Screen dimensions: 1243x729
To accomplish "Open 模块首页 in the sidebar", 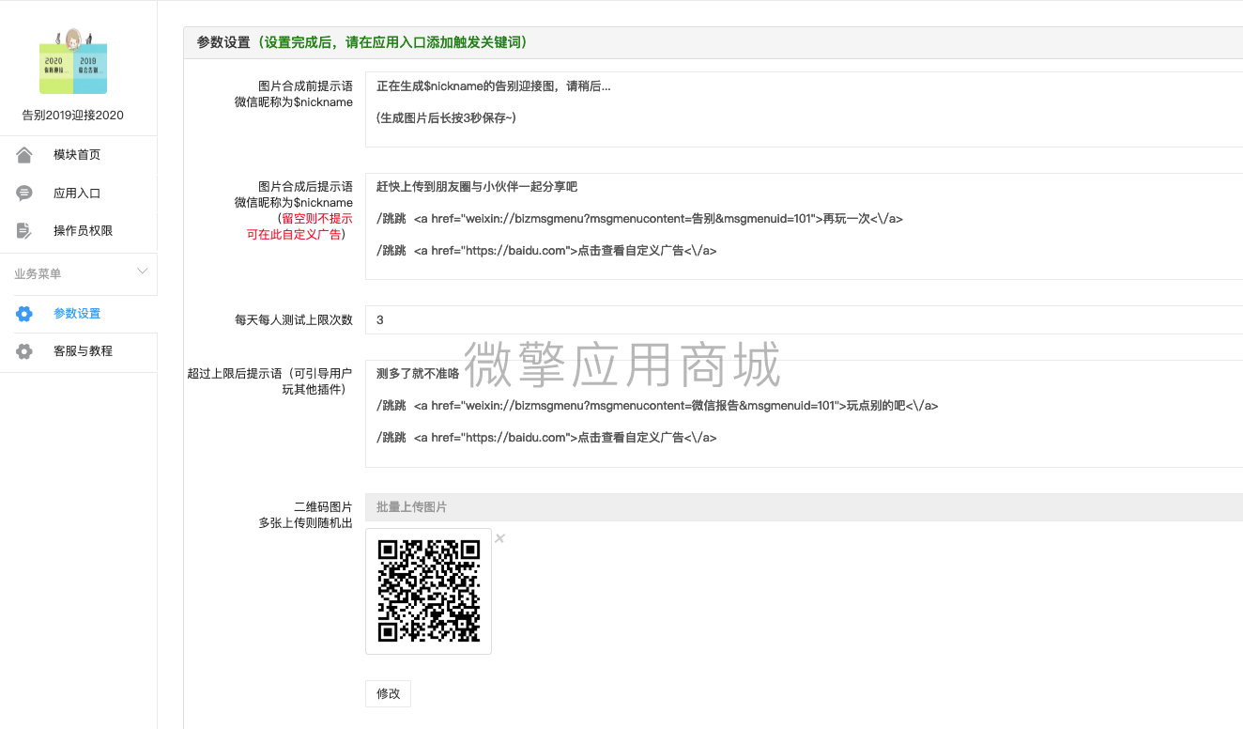I will coord(79,155).
